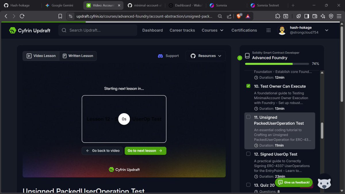
Task: Open the Dashboard navigation link
Action: point(152,30)
